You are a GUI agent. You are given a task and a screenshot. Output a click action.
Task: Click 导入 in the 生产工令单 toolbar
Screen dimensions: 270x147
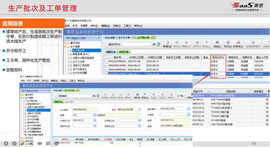(181, 96)
